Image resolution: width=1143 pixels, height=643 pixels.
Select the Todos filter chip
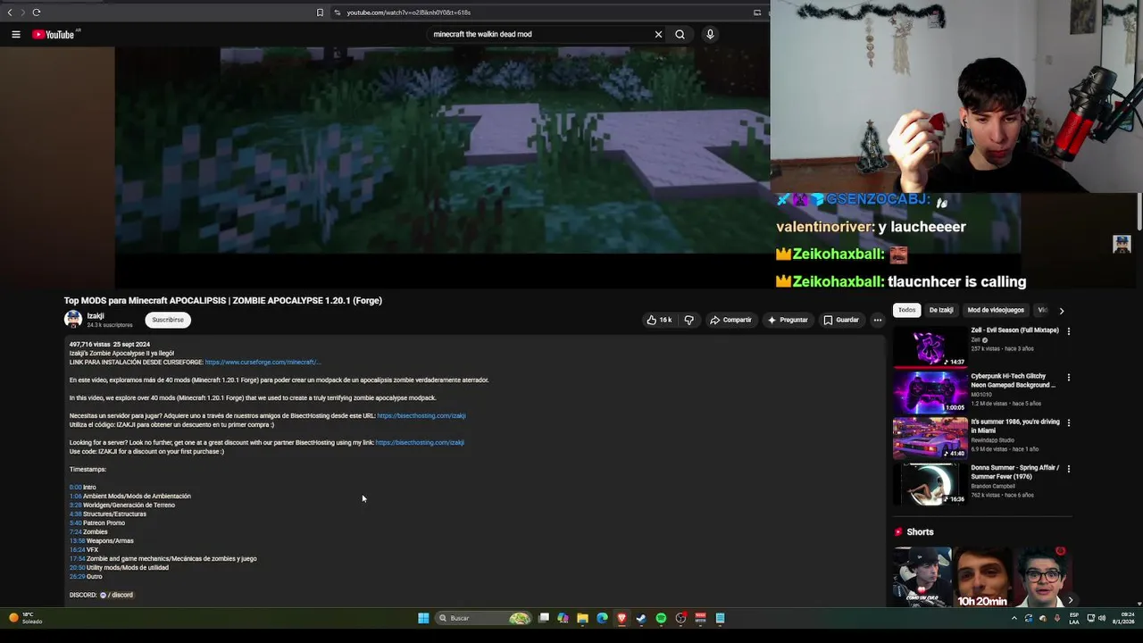click(x=906, y=310)
